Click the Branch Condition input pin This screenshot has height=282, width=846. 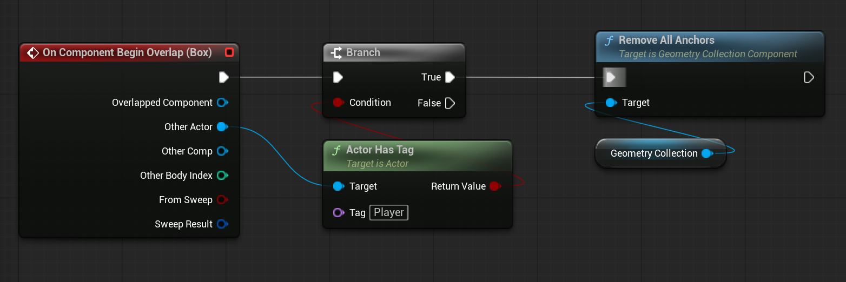(338, 103)
